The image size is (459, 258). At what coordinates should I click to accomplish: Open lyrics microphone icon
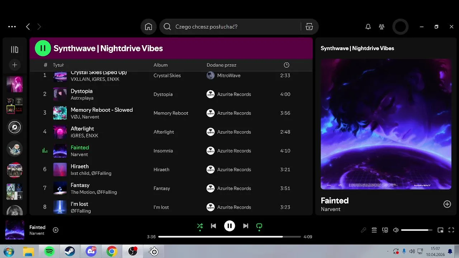(x=363, y=230)
